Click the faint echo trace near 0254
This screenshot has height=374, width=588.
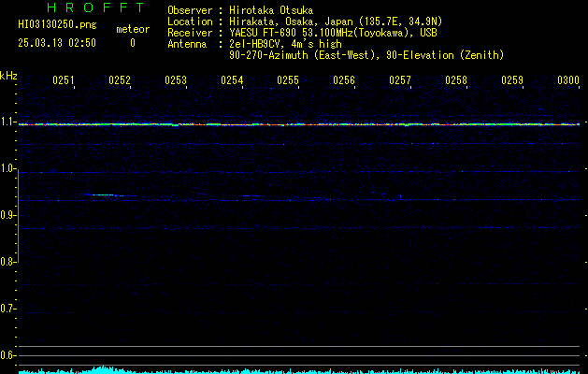(x=251, y=195)
